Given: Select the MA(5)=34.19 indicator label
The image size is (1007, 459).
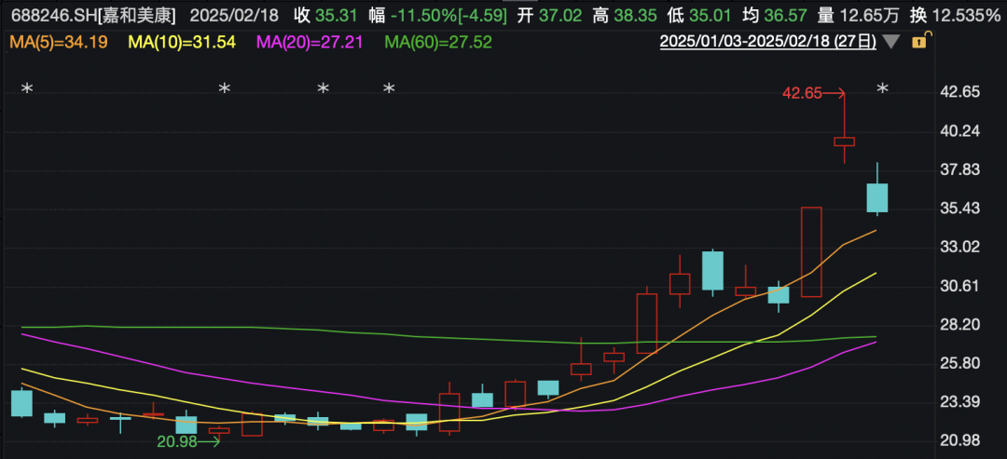Looking at the screenshot, I should [x=58, y=43].
